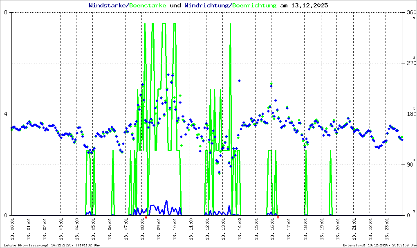Click the time label '13. 15:01'

(x=256, y=229)
